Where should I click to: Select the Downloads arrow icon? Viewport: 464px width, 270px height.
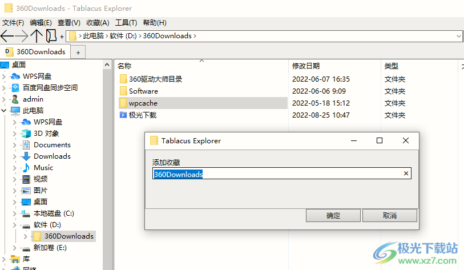[26, 156]
